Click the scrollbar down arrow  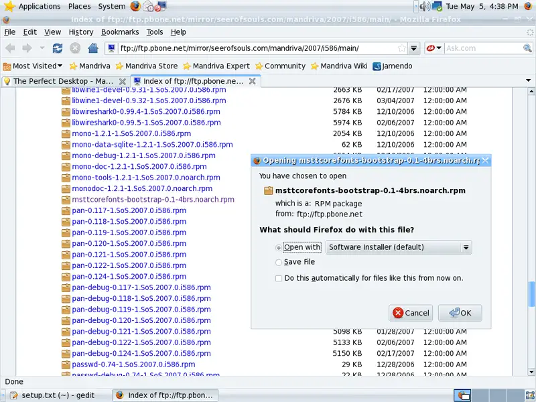point(531,372)
